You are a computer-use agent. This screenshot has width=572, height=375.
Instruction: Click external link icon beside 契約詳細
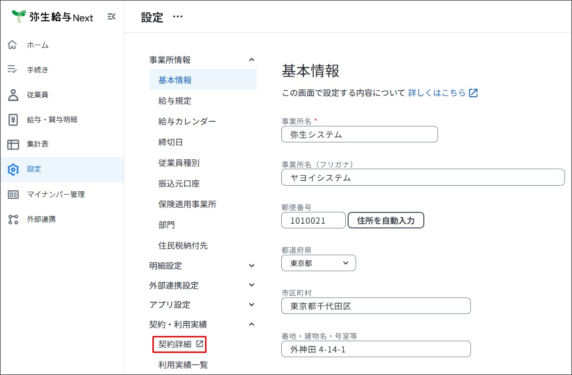tap(199, 344)
